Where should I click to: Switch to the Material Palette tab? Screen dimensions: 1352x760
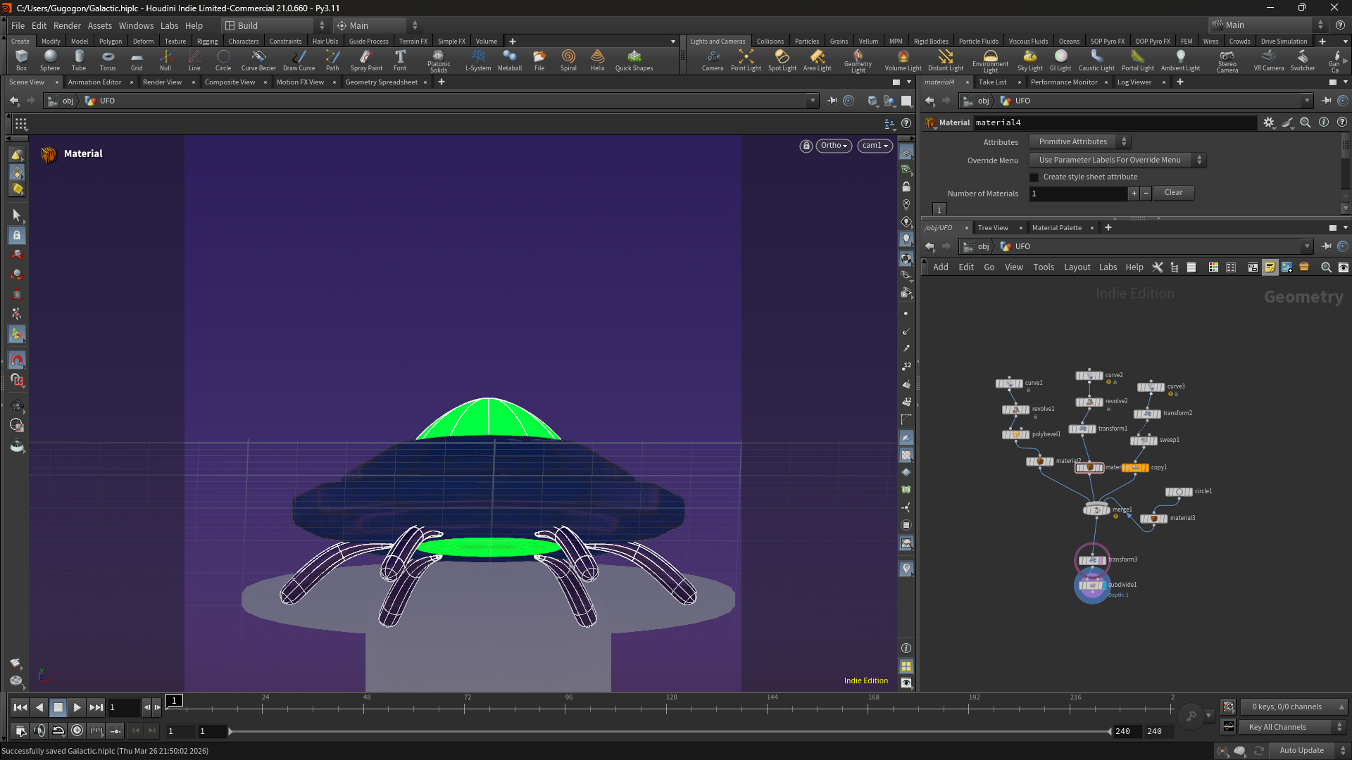pyautogui.click(x=1056, y=228)
